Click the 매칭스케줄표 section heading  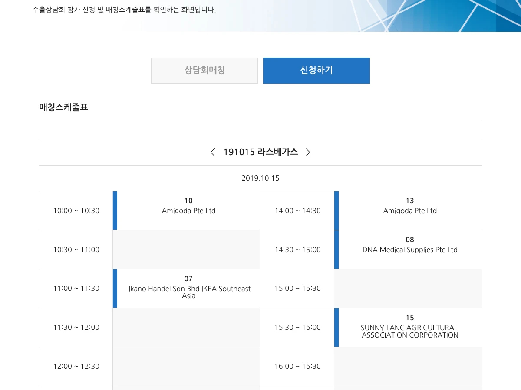coord(63,107)
